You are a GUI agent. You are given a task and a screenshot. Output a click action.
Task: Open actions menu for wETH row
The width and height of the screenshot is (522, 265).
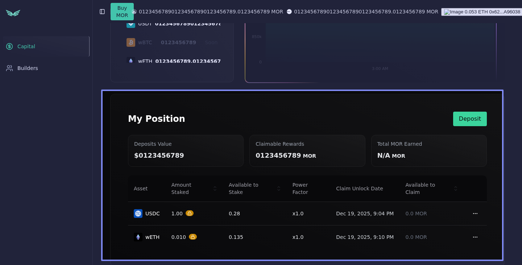point(475,237)
